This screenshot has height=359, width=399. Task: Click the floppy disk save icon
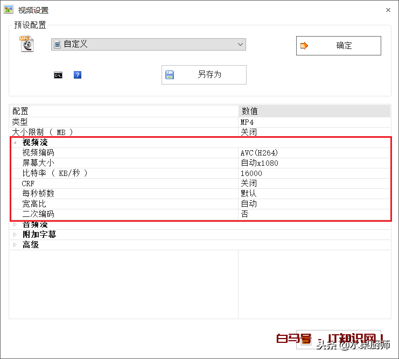click(170, 75)
